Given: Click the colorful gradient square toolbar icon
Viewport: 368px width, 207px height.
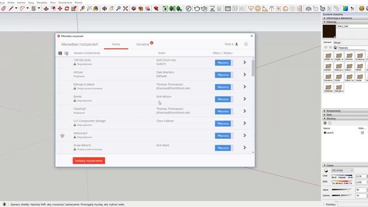Looking at the screenshot, I should [345, 9].
